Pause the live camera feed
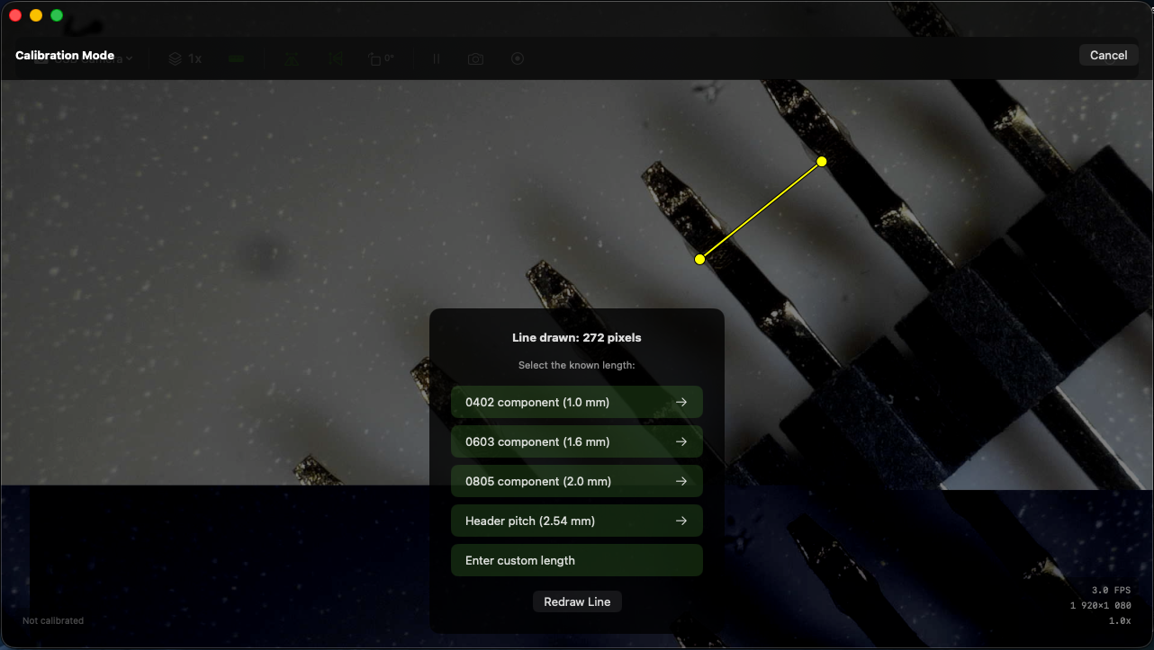Image resolution: width=1154 pixels, height=650 pixels. [437, 58]
